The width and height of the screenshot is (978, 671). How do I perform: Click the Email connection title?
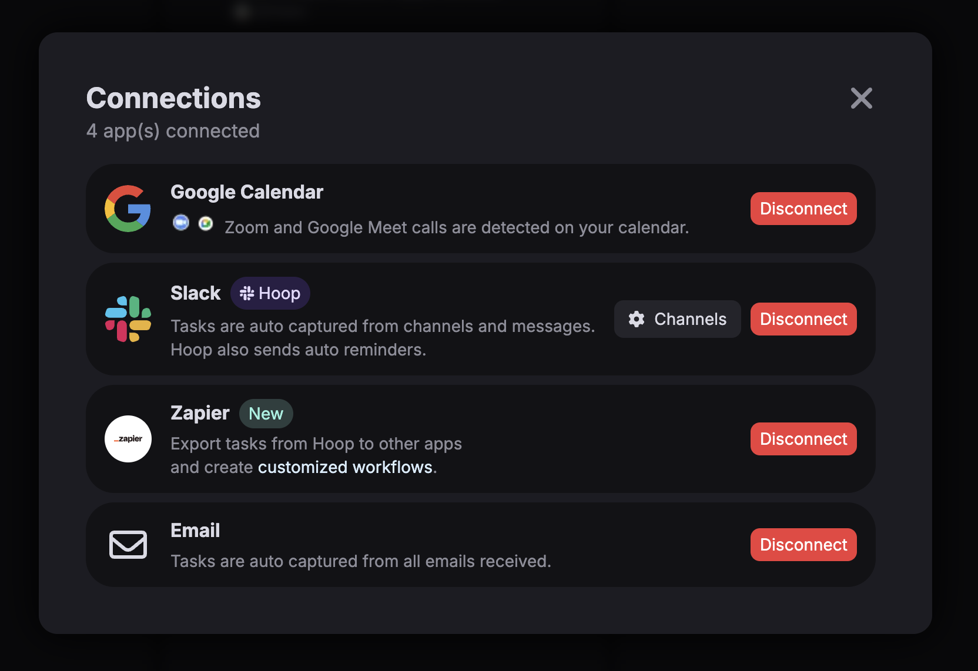[x=195, y=531]
